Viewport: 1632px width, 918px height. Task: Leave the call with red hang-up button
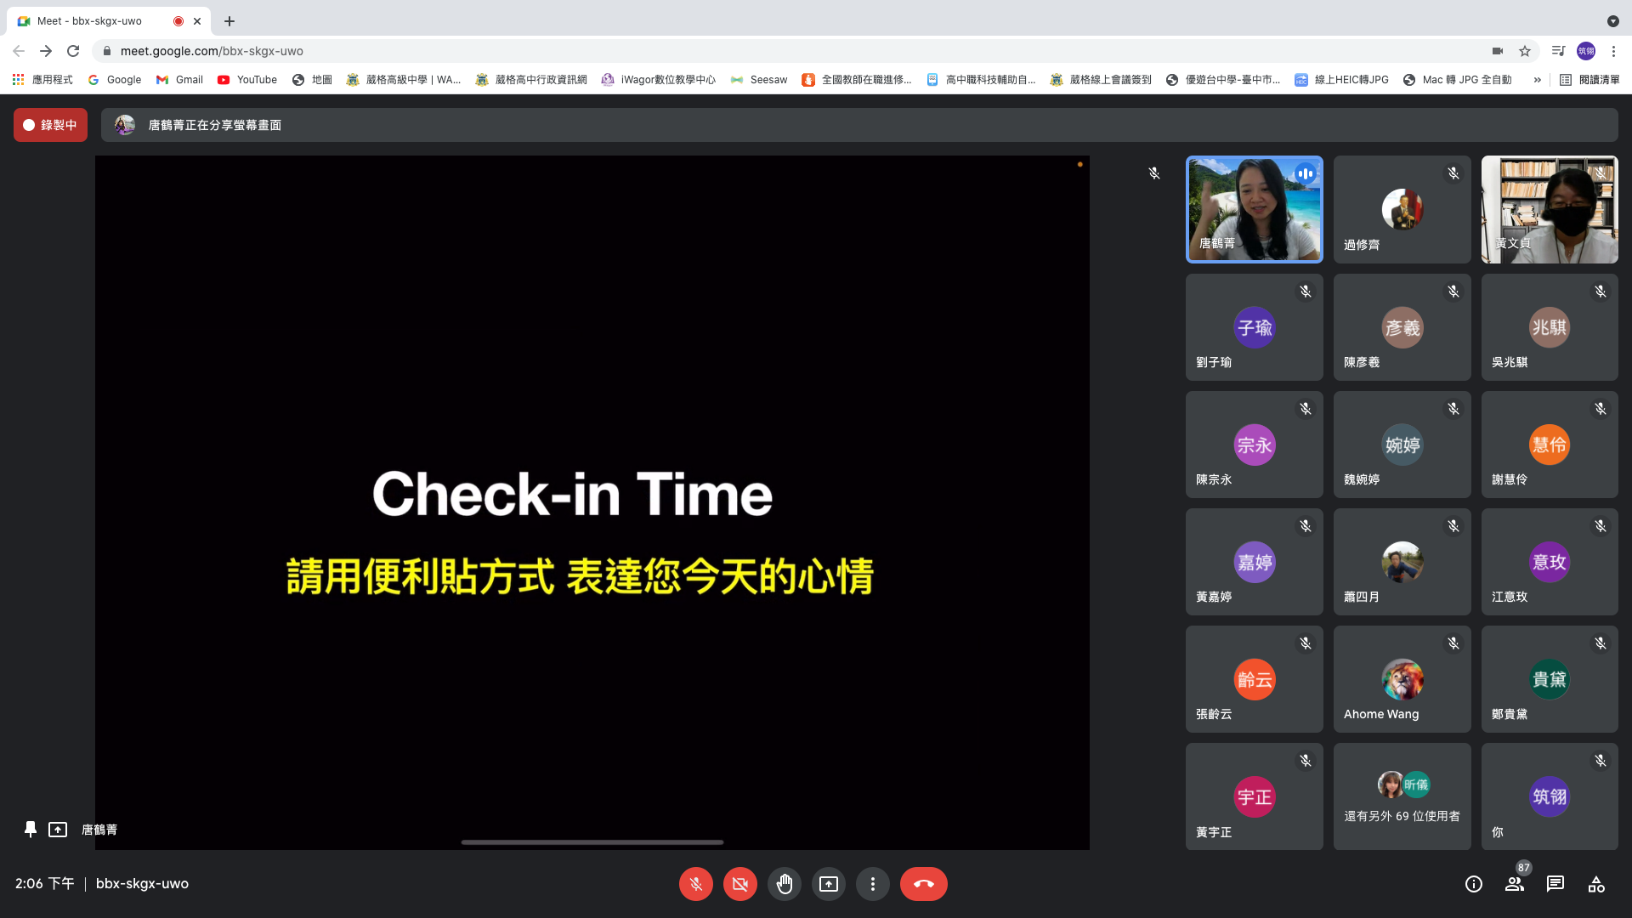point(923,884)
